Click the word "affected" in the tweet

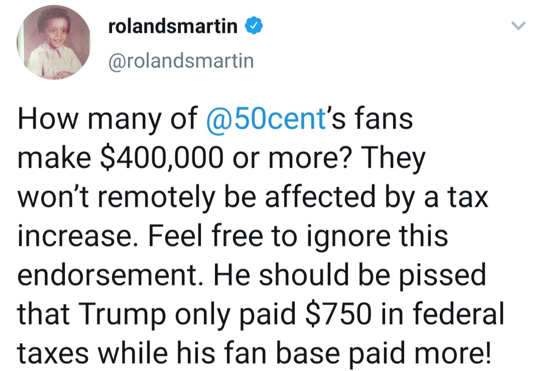pyautogui.click(x=320, y=197)
